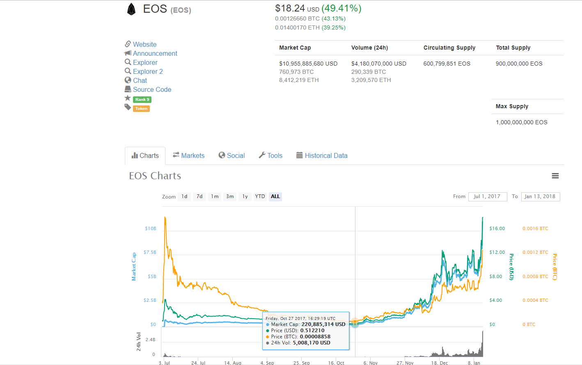Click the 0.00126660 BTC price line

pos(310,18)
